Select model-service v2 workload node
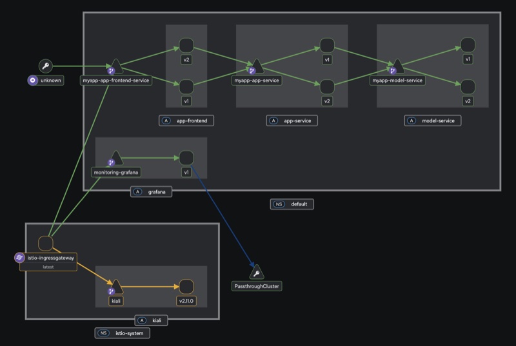Screen dimensions: 516x346 (468, 87)
